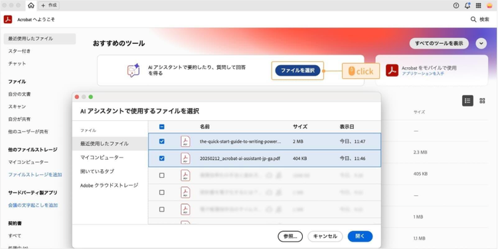Click PDF icon of the fourth file row
Image resolution: width=498 pixels, height=249 pixels.
(x=185, y=193)
